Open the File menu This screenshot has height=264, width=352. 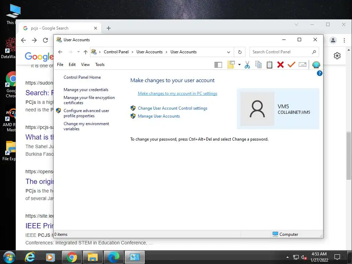[60, 65]
